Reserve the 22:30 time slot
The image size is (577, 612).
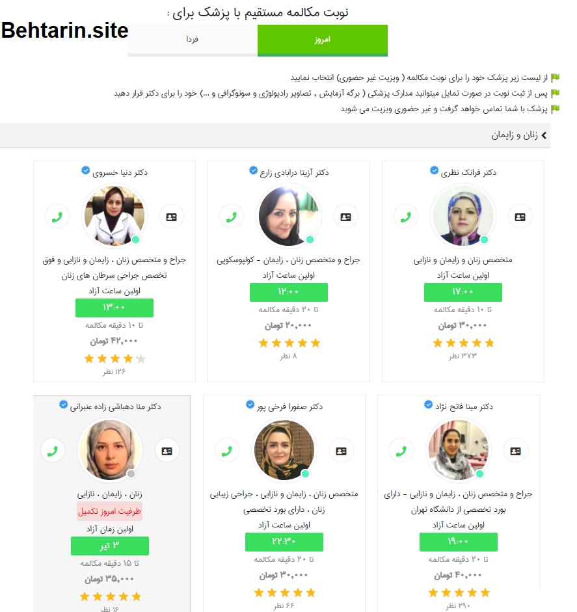[284, 542]
